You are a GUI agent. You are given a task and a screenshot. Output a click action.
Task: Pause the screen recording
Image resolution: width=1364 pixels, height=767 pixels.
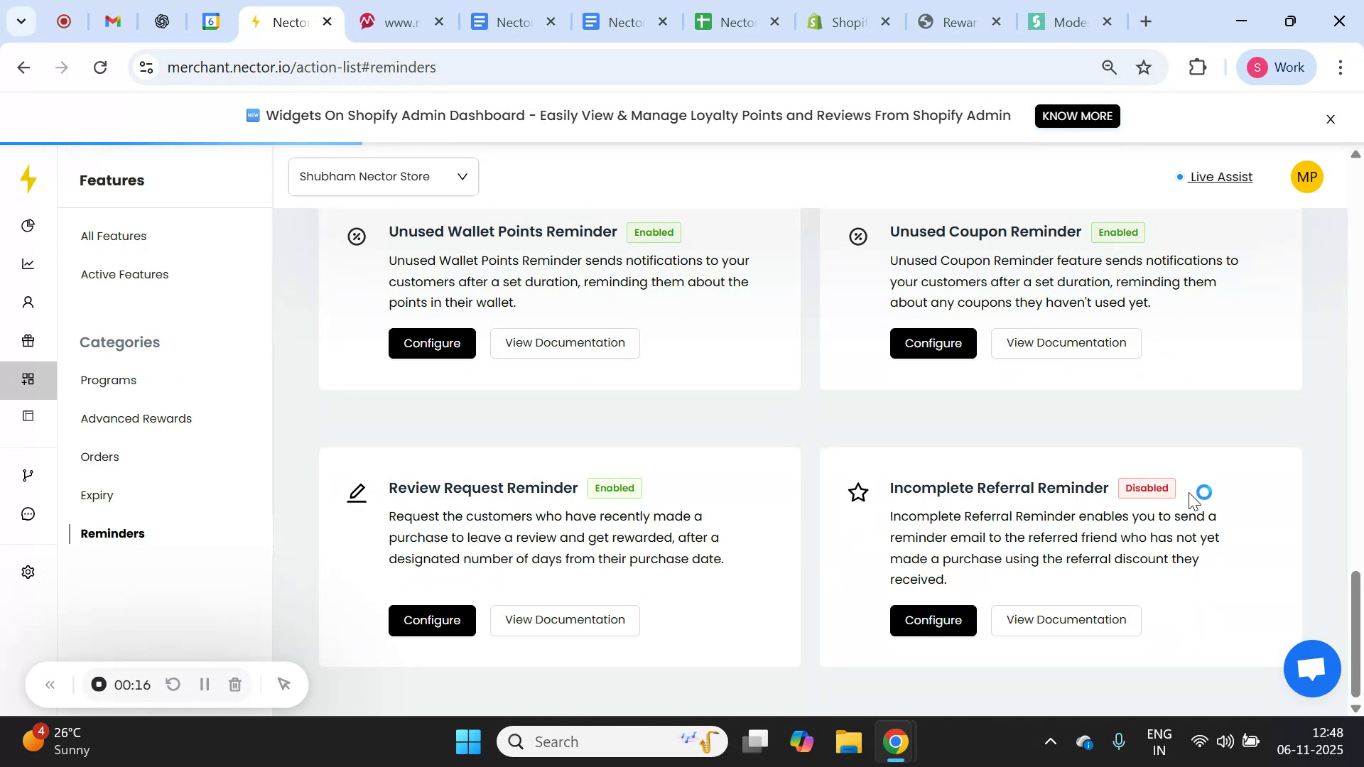205,684
